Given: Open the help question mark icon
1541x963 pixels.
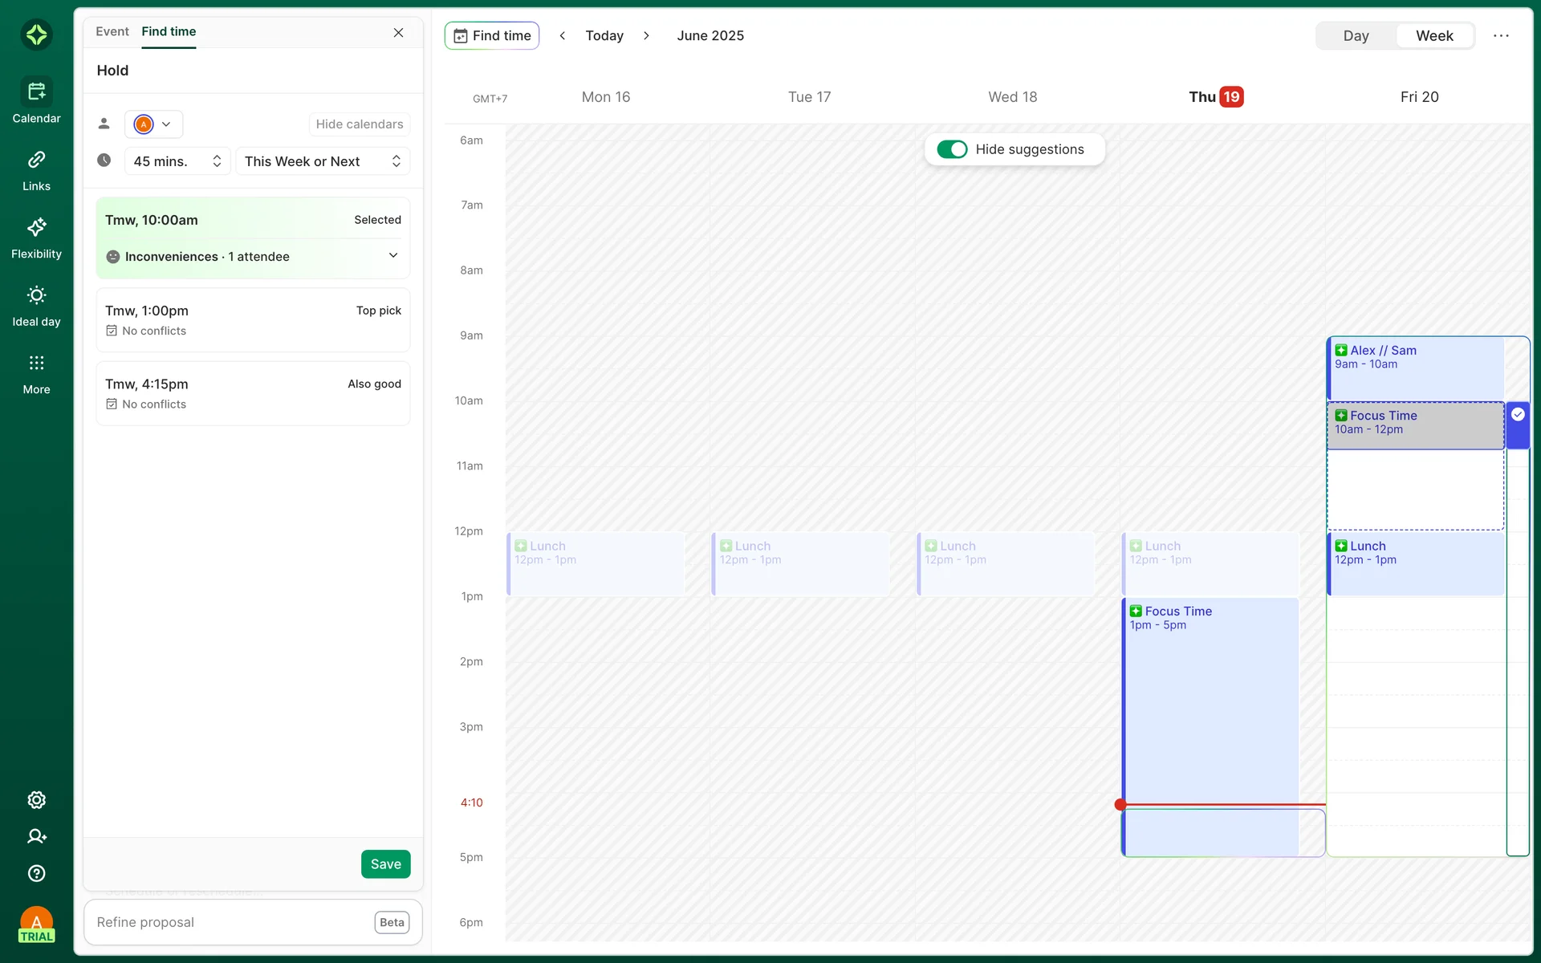Looking at the screenshot, I should point(36,873).
